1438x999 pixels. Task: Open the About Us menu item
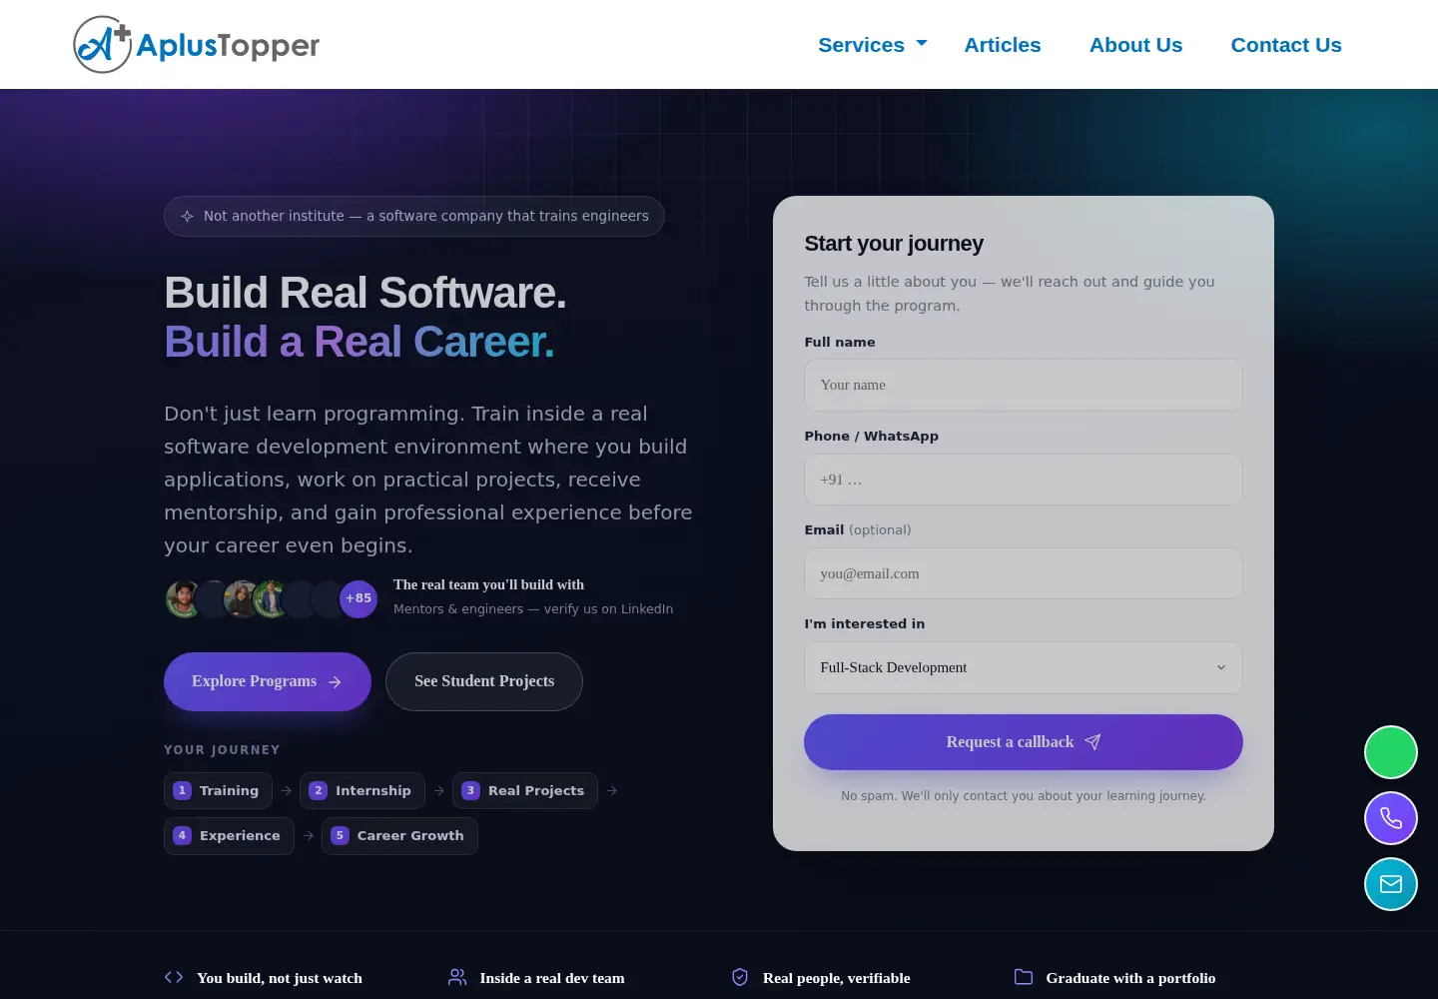[x=1135, y=45]
